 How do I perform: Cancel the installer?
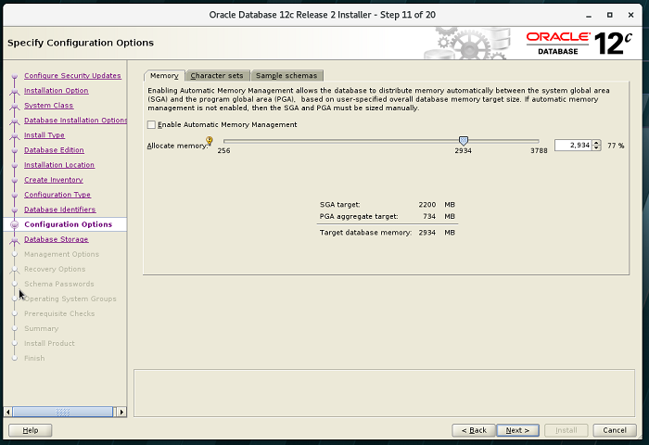pos(615,430)
